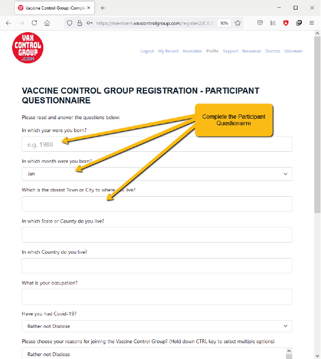Open the Pocket save icon

[260, 23]
